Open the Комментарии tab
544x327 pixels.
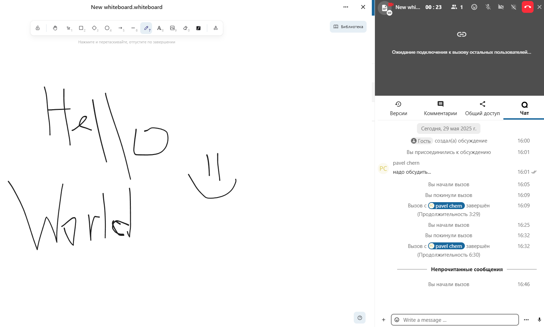(x=440, y=108)
